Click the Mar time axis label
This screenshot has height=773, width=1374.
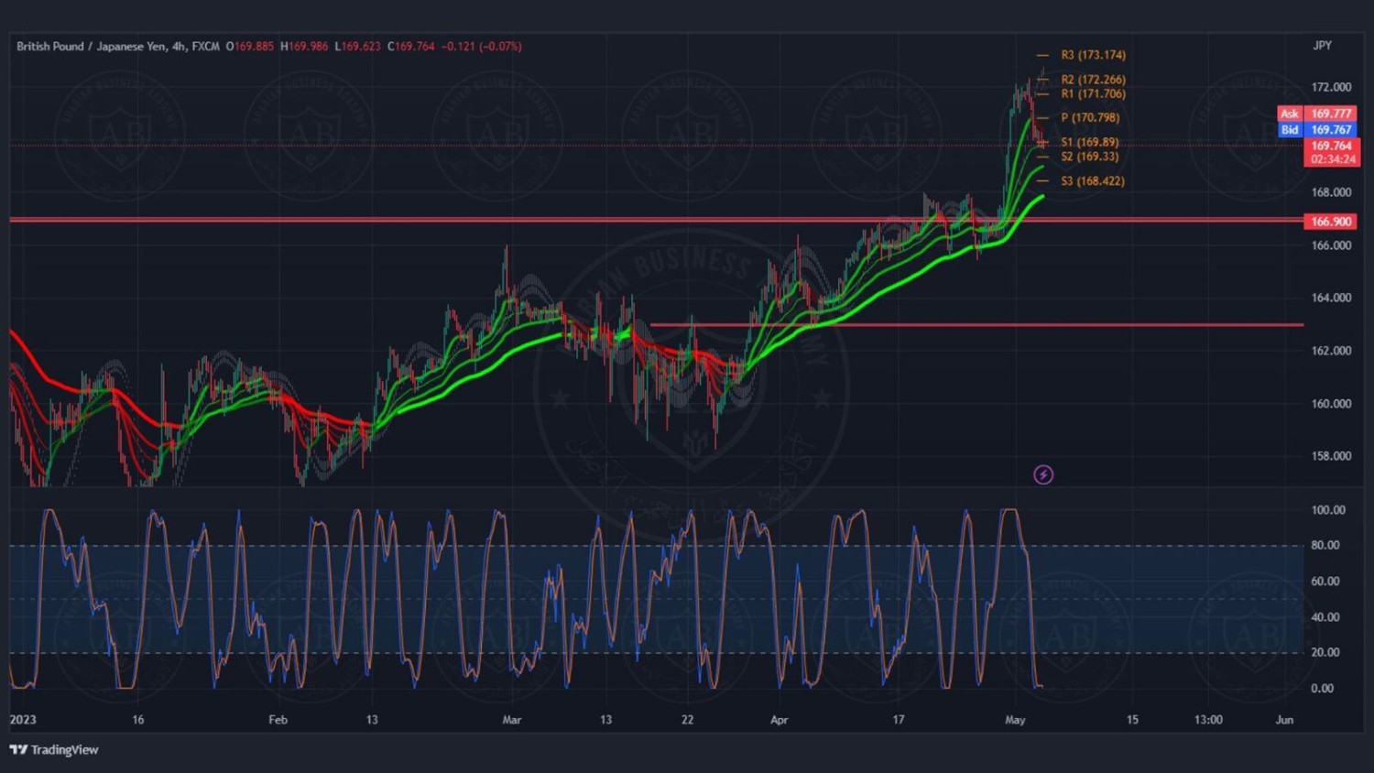pyautogui.click(x=512, y=720)
